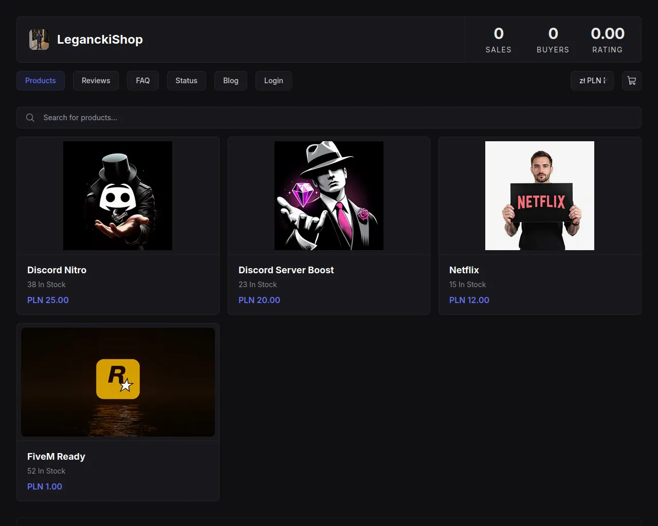Focus the Search for products field
This screenshot has width=658, height=526.
tap(329, 118)
